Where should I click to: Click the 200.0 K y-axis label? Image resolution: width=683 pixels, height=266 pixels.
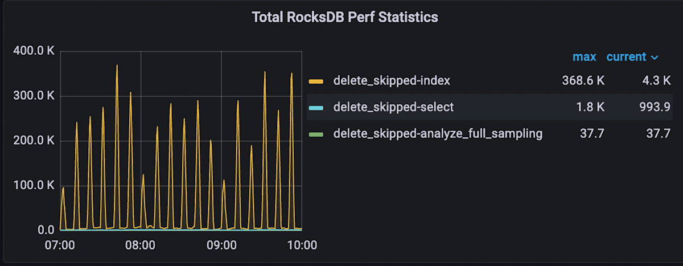tap(33, 141)
